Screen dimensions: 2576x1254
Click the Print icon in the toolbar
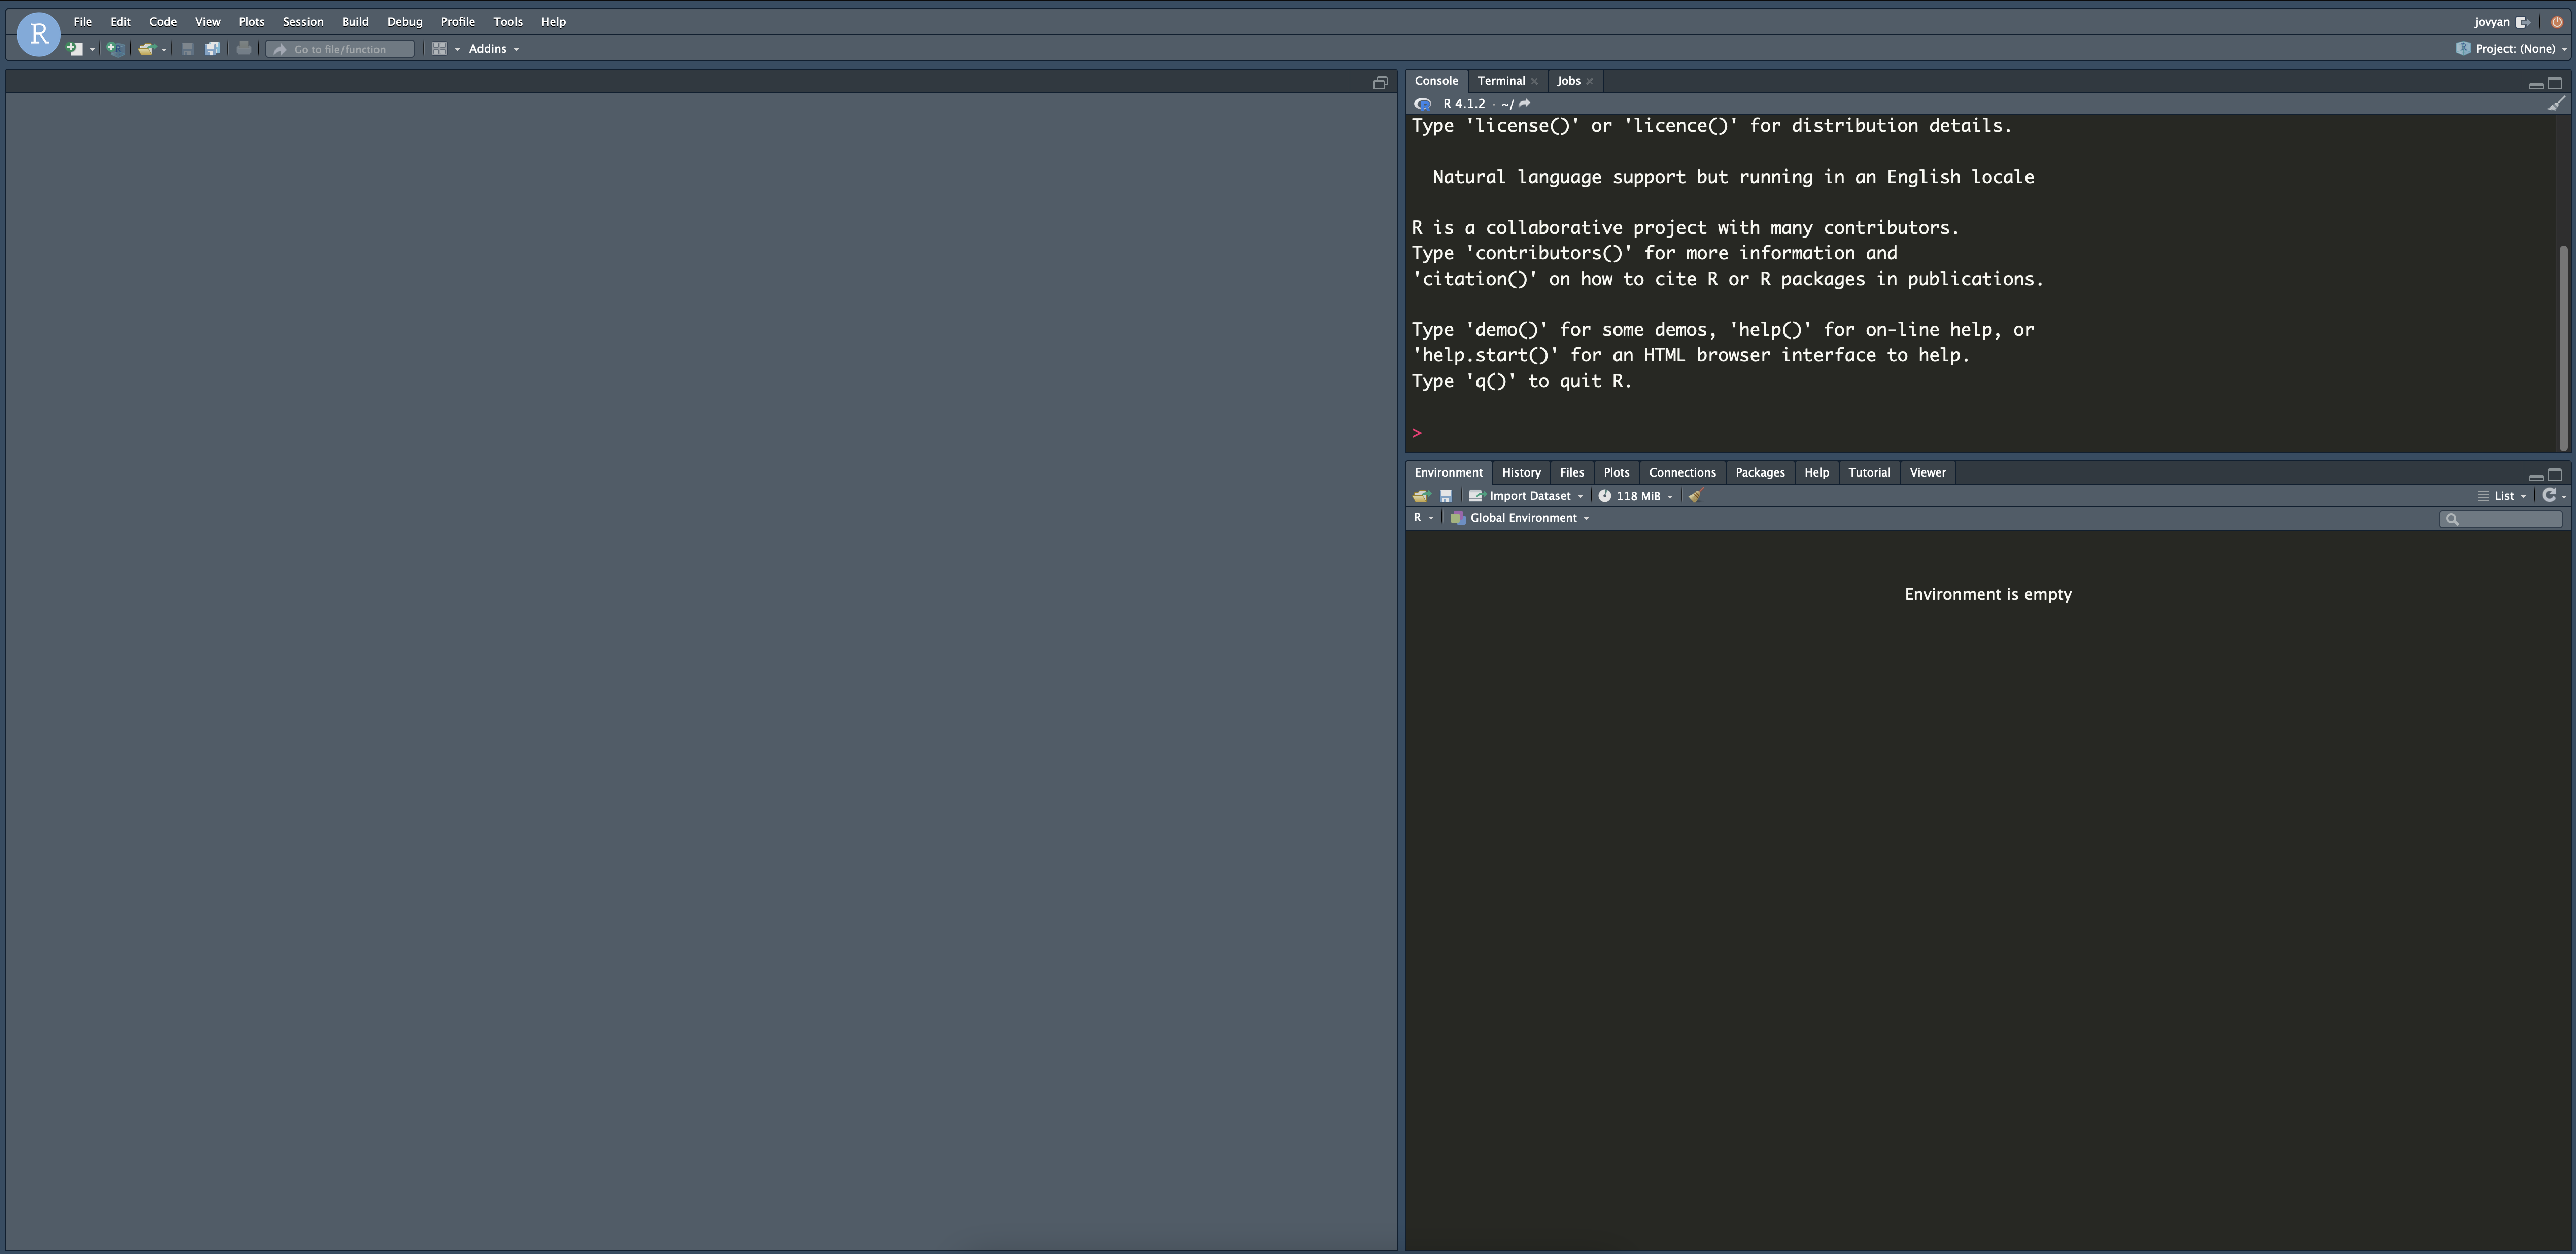pyautogui.click(x=244, y=49)
